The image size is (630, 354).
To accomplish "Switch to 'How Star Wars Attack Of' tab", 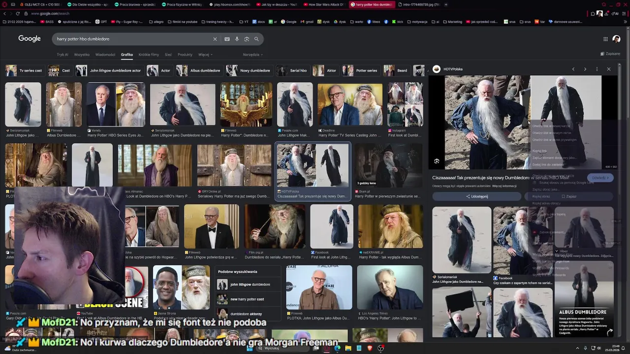I will pyautogui.click(x=325, y=4).
